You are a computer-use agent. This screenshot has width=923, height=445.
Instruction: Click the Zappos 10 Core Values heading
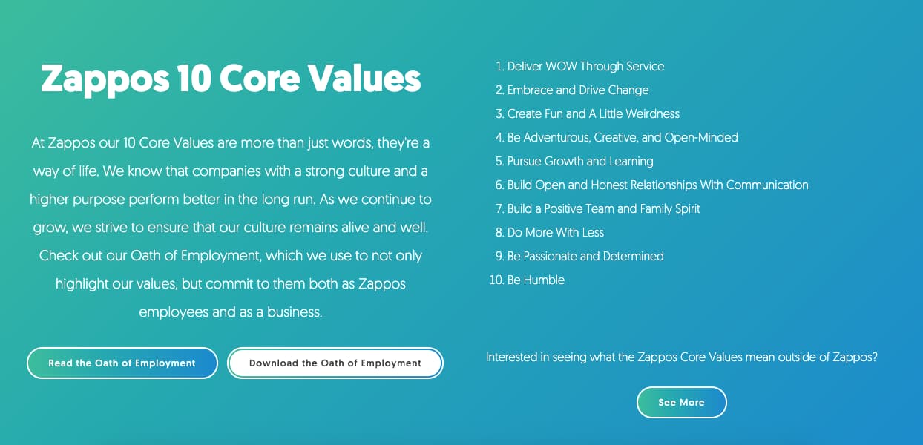pyautogui.click(x=230, y=78)
